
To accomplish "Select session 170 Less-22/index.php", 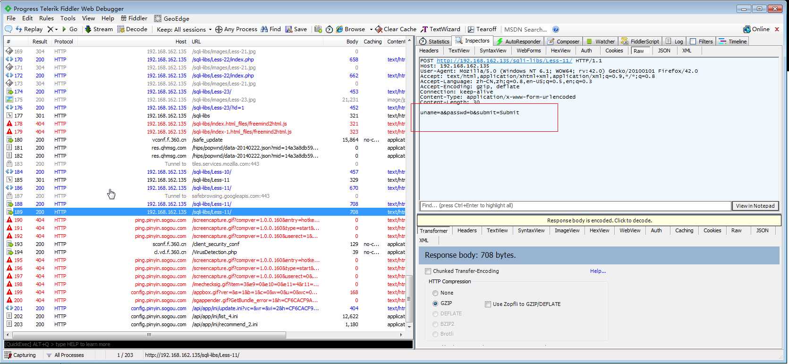I will [x=205, y=59].
